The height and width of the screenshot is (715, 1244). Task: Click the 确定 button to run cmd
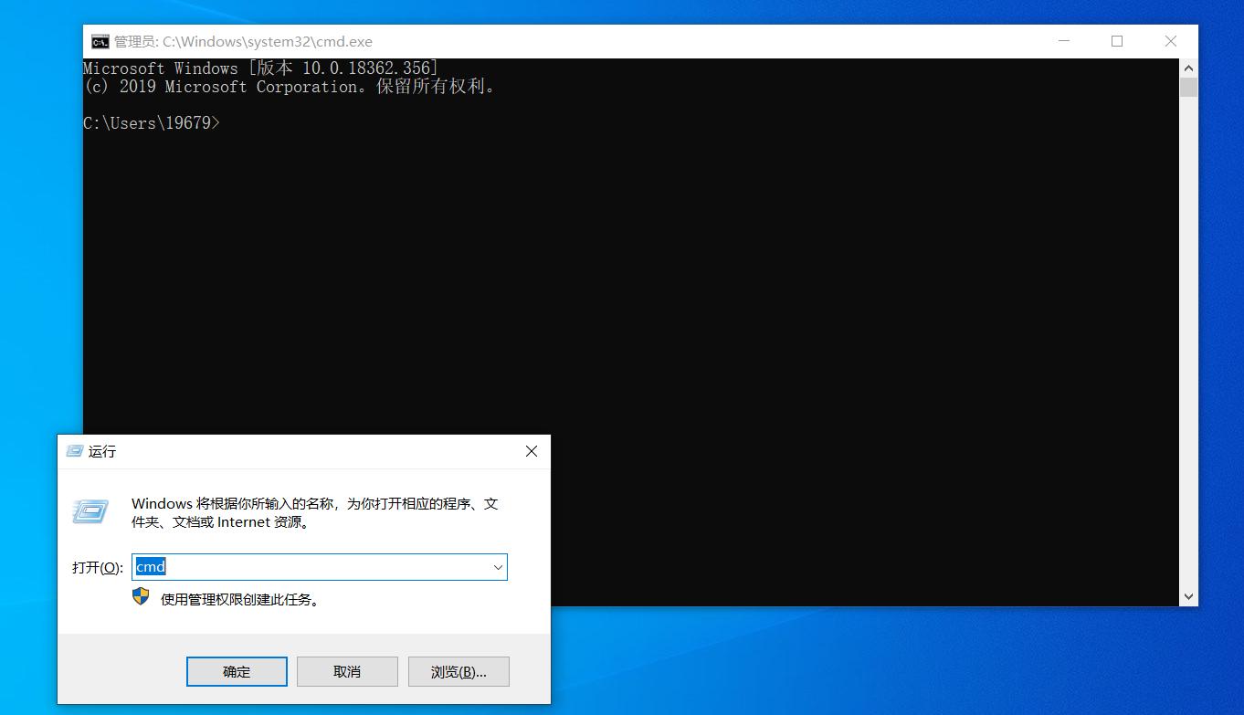coord(237,671)
